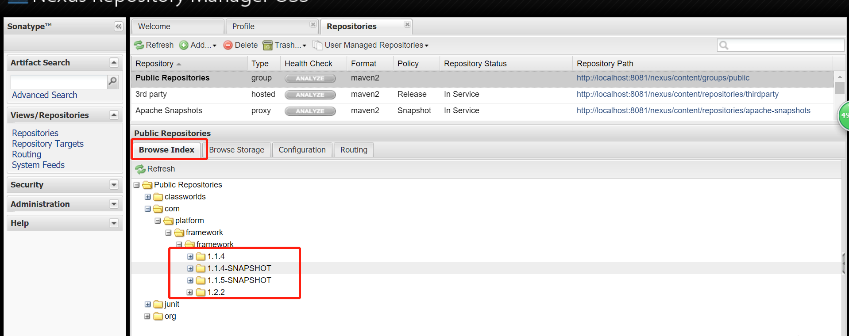This screenshot has width=849, height=336.
Task: Sort by the Repository Status column
Action: click(x=506, y=64)
